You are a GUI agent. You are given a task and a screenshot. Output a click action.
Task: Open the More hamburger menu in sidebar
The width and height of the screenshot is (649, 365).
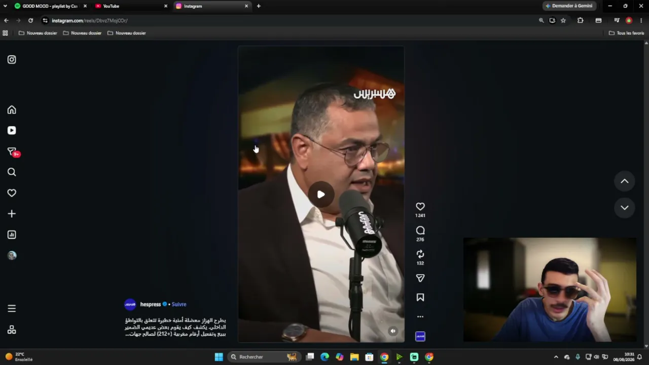tap(12, 308)
